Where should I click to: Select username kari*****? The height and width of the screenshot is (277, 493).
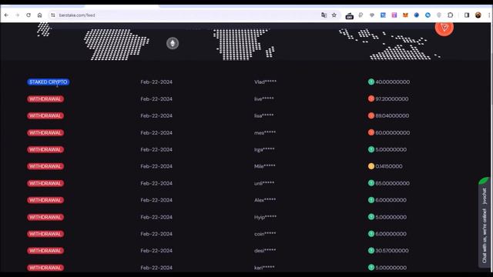click(x=264, y=268)
